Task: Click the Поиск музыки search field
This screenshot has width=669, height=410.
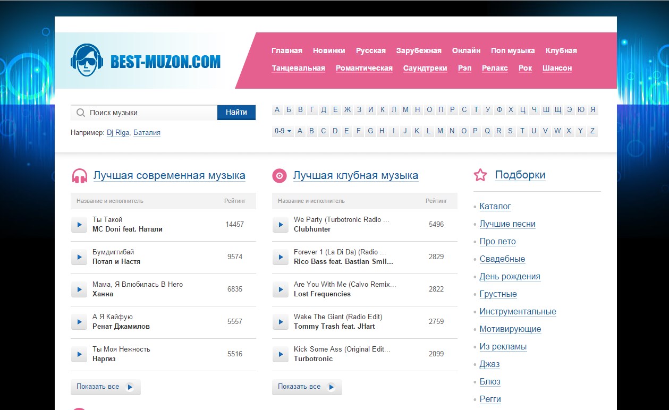Action: (144, 113)
